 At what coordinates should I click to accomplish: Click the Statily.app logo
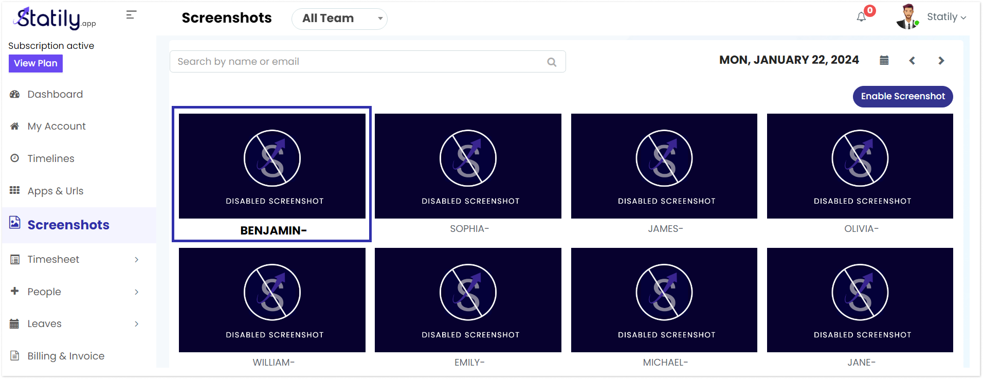tap(54, 18)
